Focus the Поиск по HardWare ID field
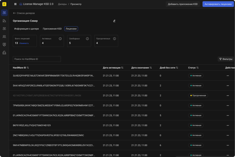Viewport: 235px width, 157px height. click(x=37, y=59)
